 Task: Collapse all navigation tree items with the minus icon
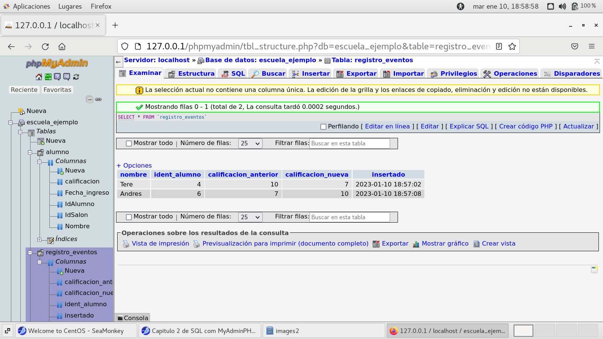pos(90,99)
